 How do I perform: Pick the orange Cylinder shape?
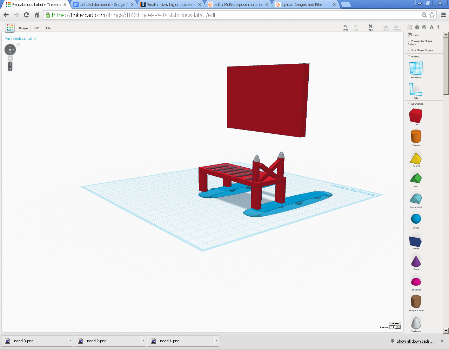(x=416, y=137)
